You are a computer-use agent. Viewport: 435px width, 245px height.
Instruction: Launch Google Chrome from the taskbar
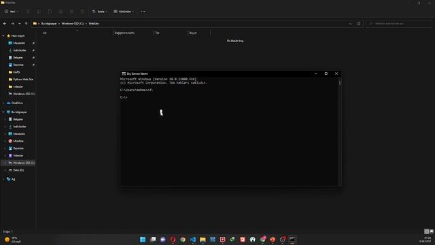tap(183, 240)
